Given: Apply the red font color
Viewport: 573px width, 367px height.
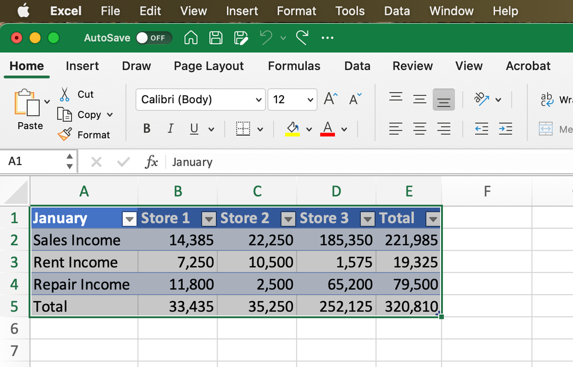Looking at the screenshot, I should 328,129.
